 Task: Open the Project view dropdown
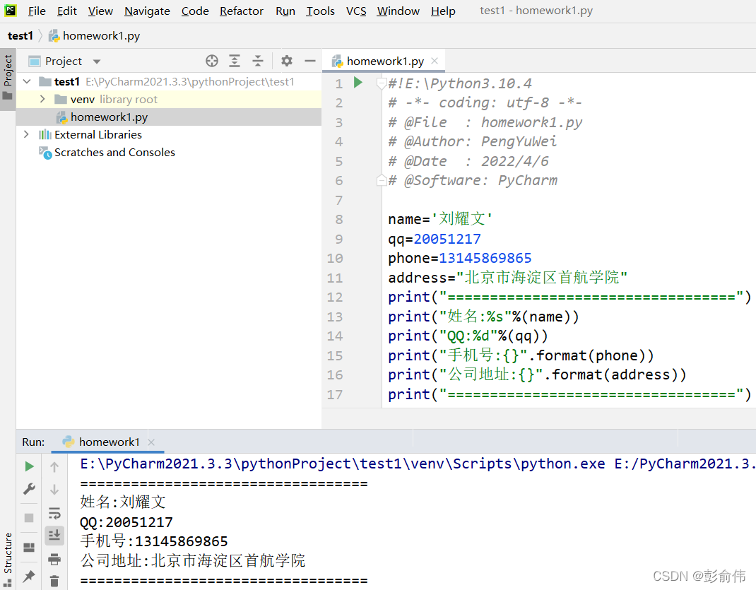[x=96, y=61]
